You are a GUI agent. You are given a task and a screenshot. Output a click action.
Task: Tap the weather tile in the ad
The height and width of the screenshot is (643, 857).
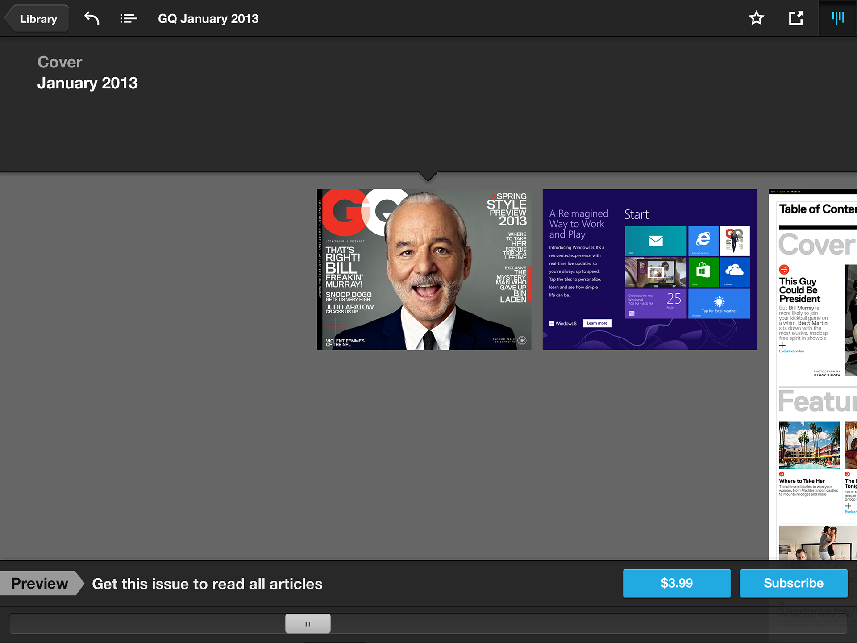pos(719,304)
